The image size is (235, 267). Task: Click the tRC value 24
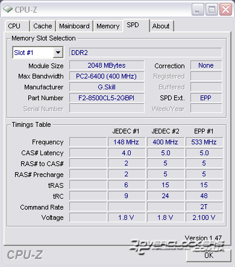pyautogui.click(x=165, y=196)
